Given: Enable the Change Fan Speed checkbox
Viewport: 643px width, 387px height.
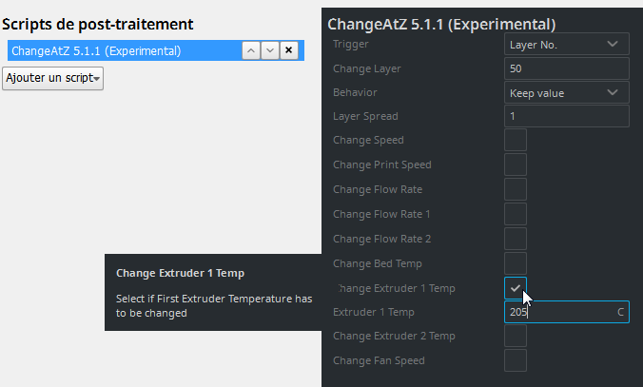Looking at the screenshot, I should point(515,360).
